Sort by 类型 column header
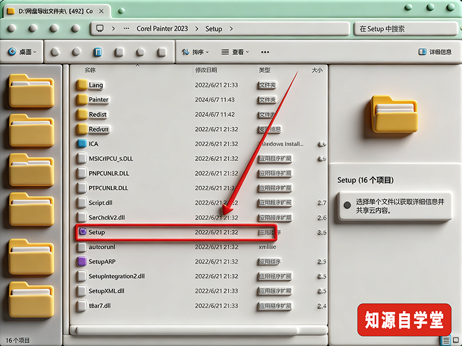The image size is (462, 346). 264,70
